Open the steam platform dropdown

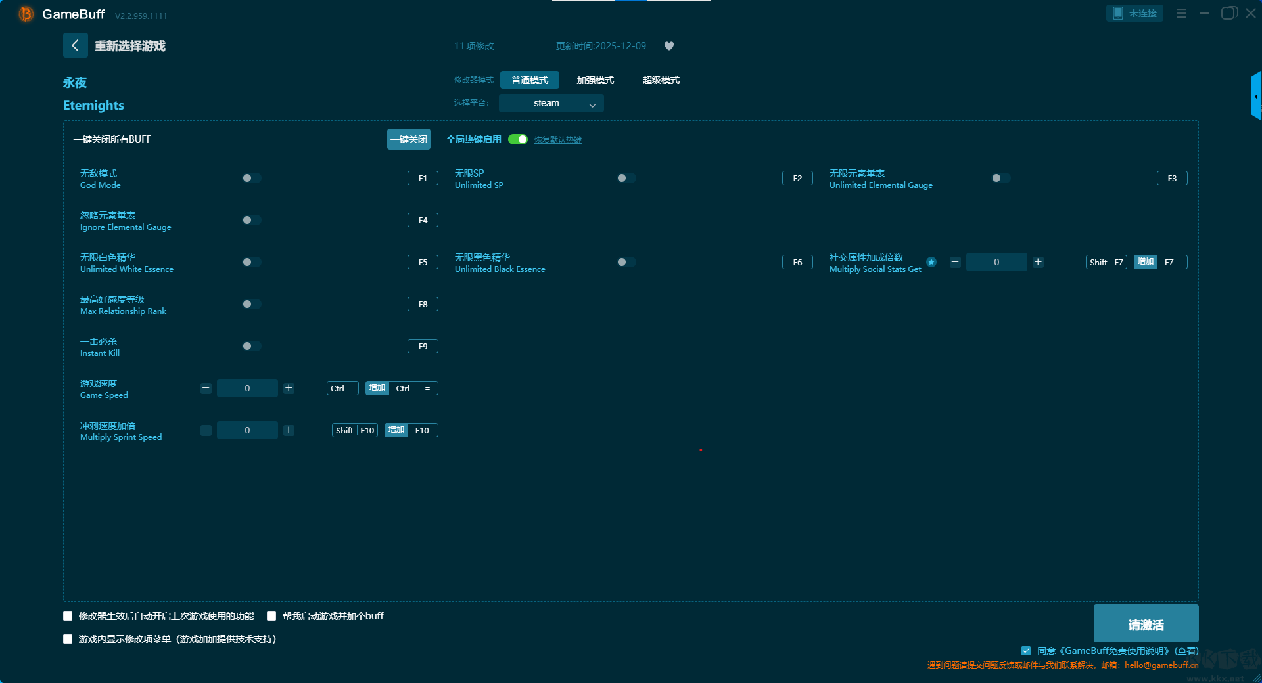pyautogui.click(x=551, y=103)
